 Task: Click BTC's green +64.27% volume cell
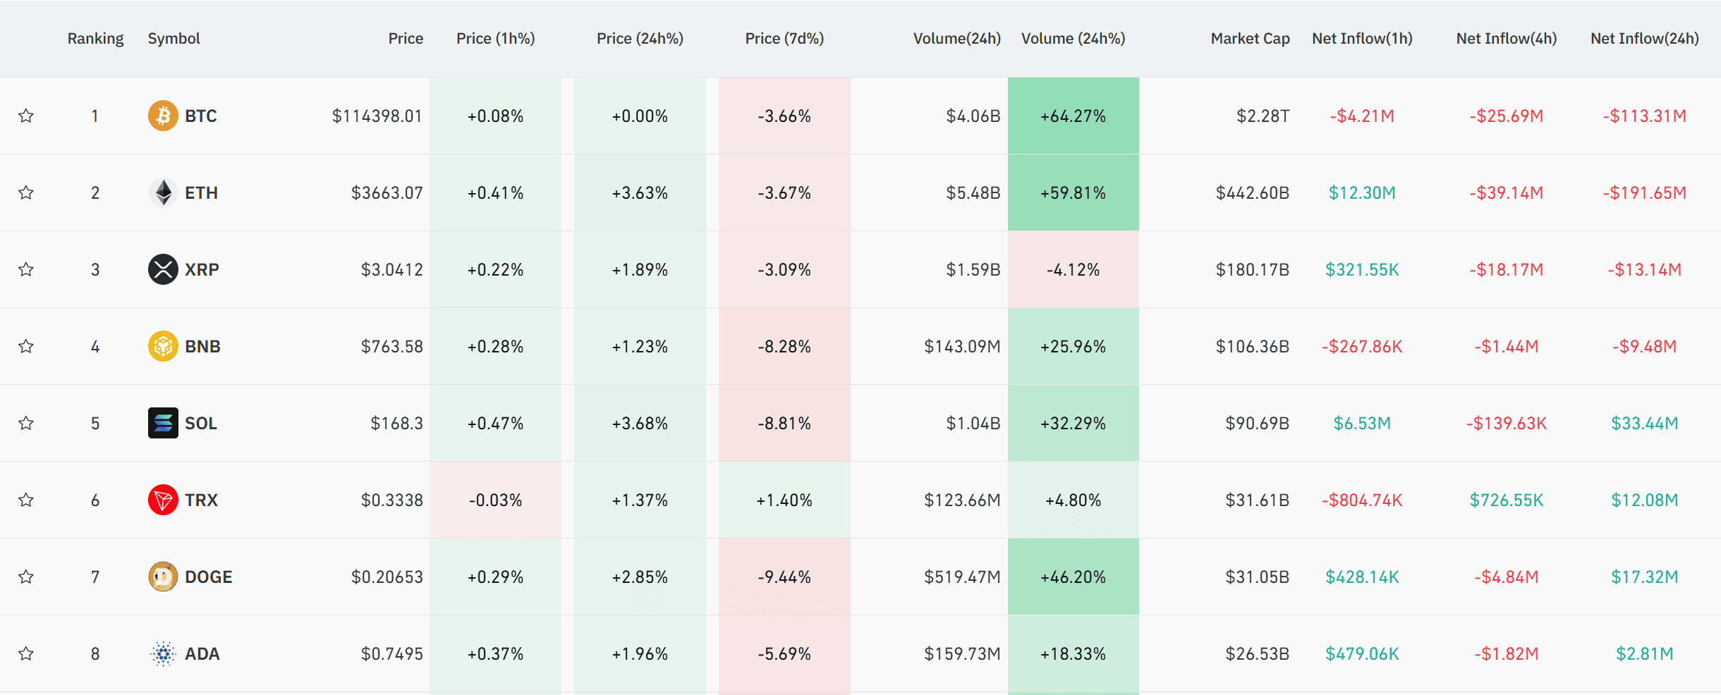click(1073, 116)
